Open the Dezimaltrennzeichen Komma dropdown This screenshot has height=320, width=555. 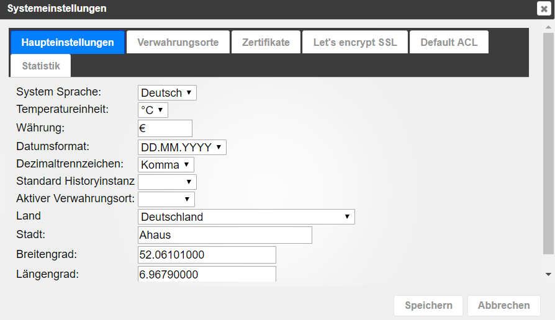click(x=166, y=165)
